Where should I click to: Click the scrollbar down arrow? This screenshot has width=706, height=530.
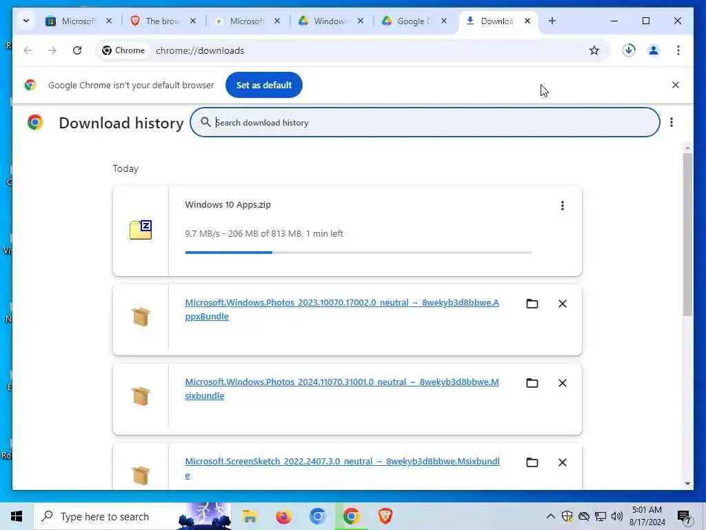pos(687,484)
